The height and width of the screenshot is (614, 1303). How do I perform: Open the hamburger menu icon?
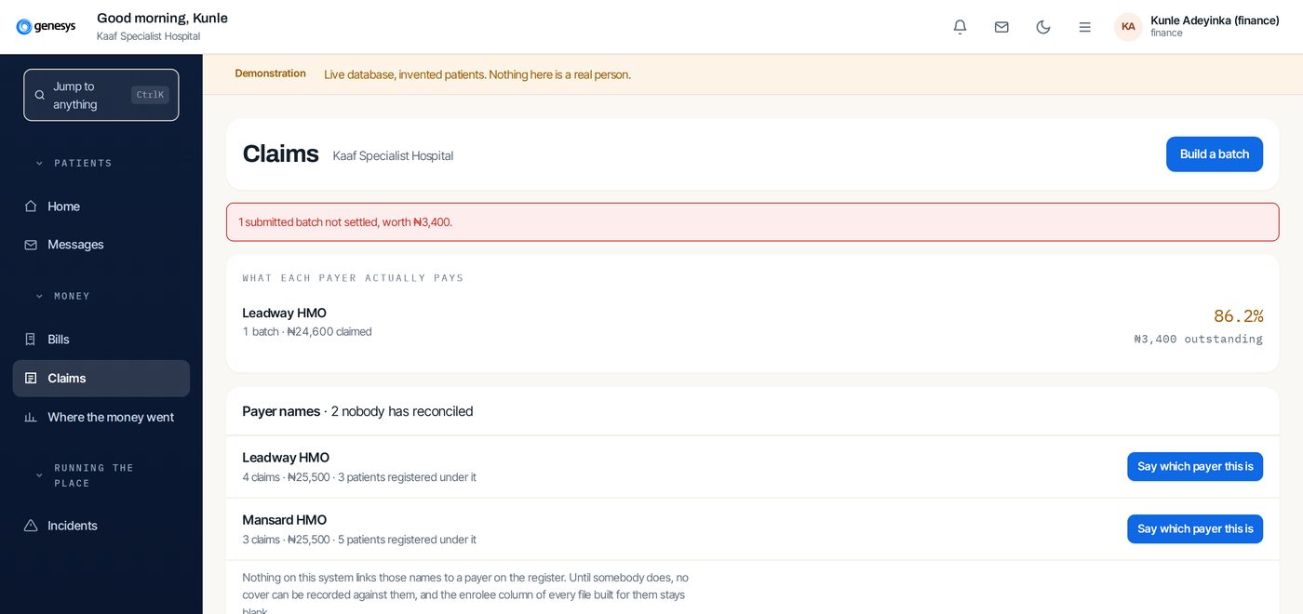[x=1085, y=27]
